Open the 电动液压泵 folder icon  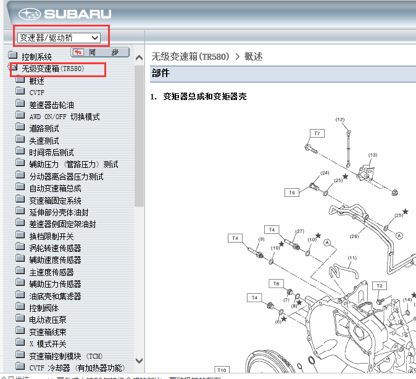[20, 318]
